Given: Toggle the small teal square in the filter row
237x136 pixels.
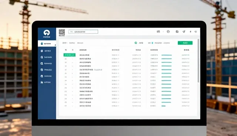Looking at the screenshot, I should 152,43.
